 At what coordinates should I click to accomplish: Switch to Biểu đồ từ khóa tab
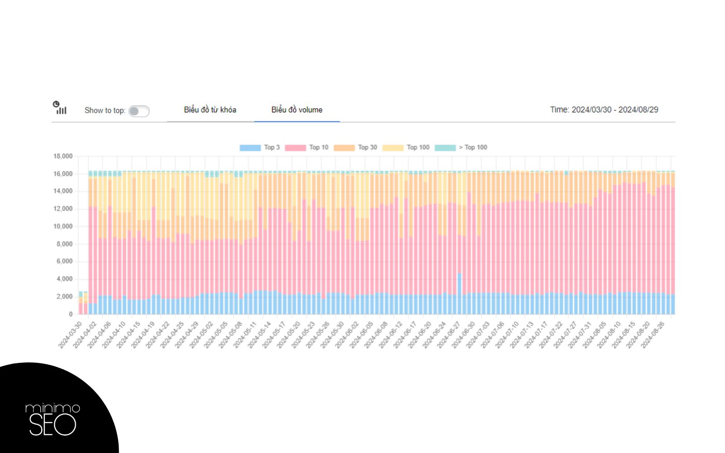[210, 110]
